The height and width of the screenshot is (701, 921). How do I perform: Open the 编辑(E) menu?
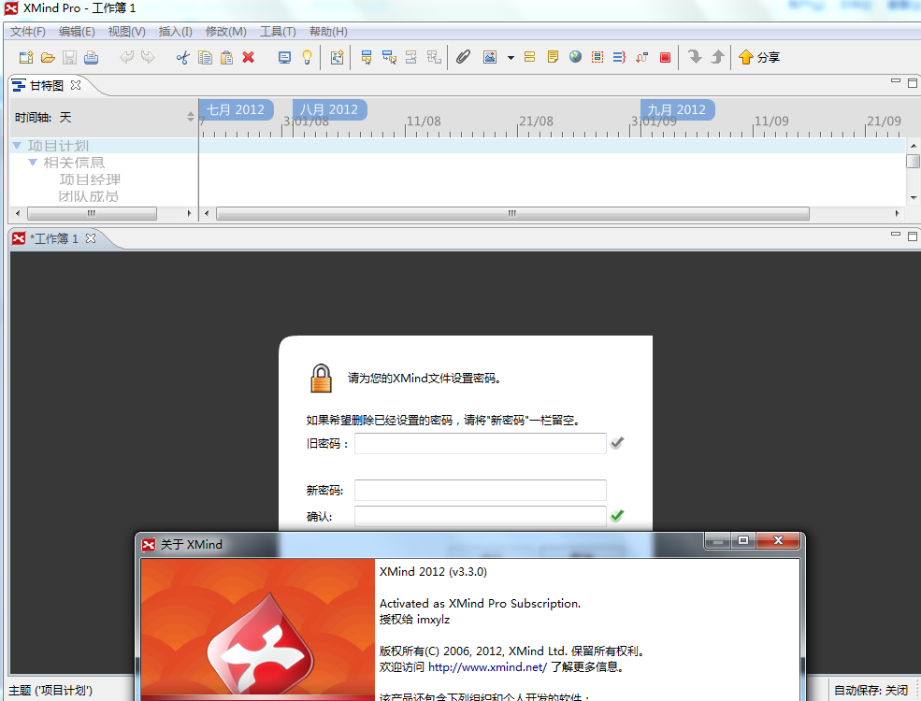tap(77, 32)
